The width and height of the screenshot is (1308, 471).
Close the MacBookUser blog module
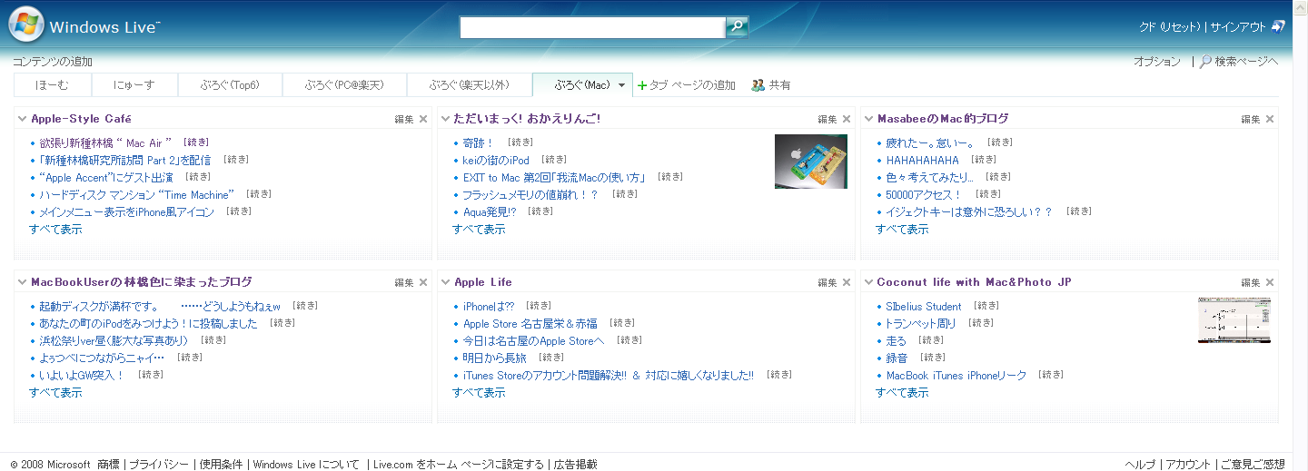[423, 282]
